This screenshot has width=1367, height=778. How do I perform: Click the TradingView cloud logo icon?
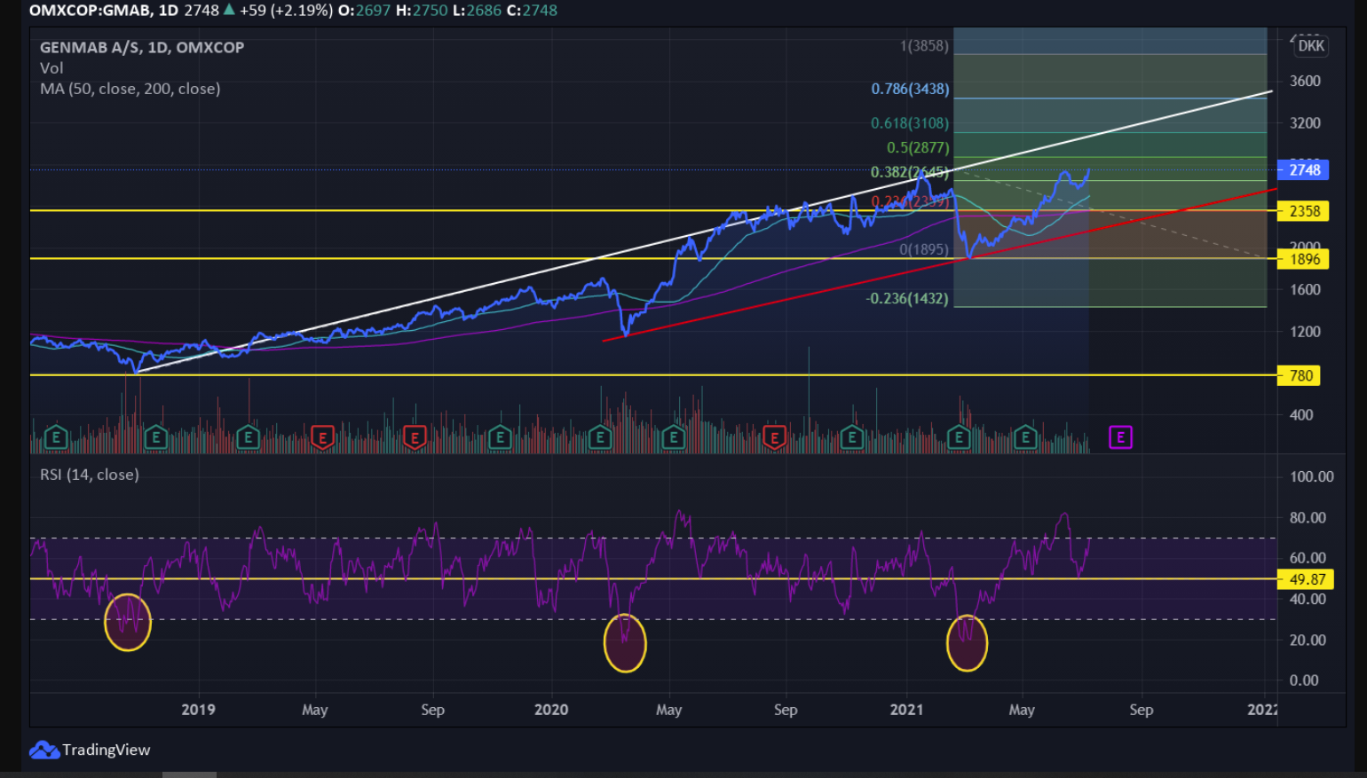[43, 750]
